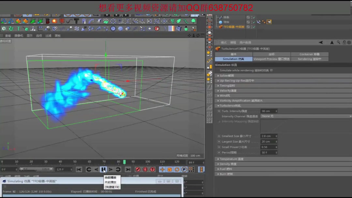Switch to the Viewport Preview tab
The height and width of the screenshot is (198, 352).
tap(271, 59)
